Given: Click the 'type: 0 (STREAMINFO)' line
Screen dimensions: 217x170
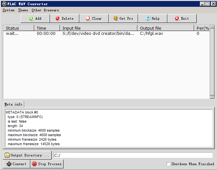Looking at the screenshot, I should (25, 117).
